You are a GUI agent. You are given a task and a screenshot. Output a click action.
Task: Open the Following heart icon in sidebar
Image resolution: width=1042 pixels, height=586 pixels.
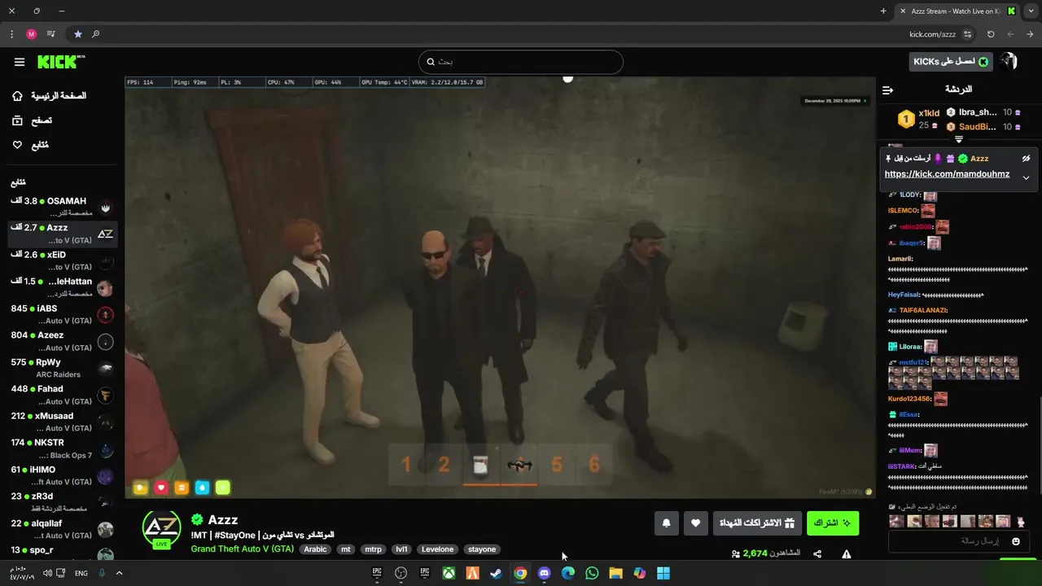17,145
